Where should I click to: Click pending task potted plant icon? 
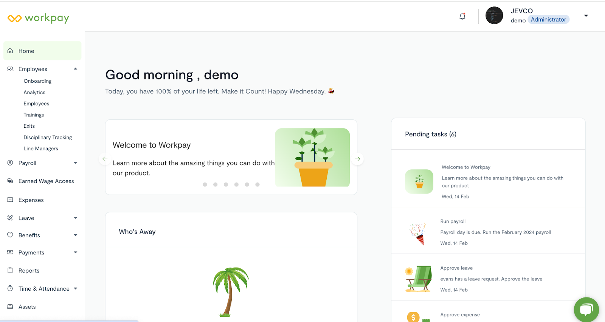(419, 181)
